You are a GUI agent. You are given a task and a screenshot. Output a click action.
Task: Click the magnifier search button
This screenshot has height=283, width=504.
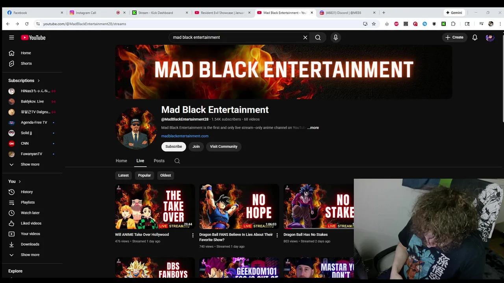tap(318, 37)
